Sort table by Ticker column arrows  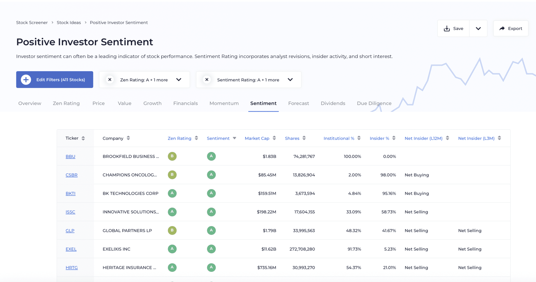pos(83,138)
